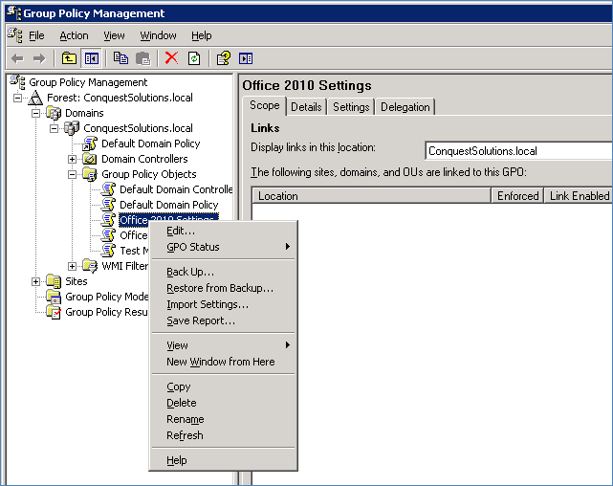Collapse the ConquestSolutions.local domain node
The width and height of the screenshot is (613, 486).
pos(54,128)
